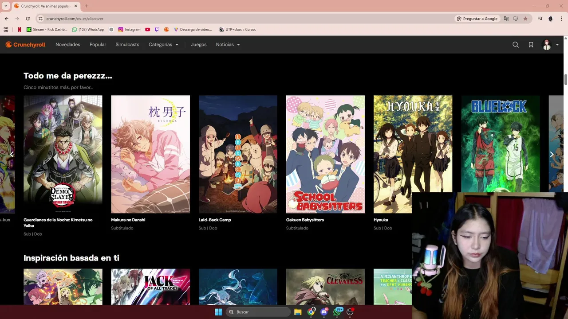Open WhatsApp from the taskbar
This screenshot has width=568, height=319.
pos(337,312)
